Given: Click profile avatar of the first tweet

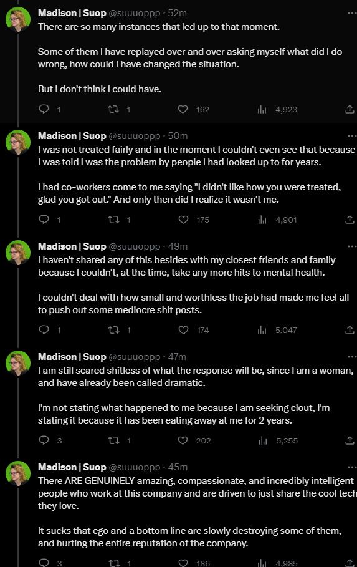Looking at the screenshot, I should (x=18, y=19).
